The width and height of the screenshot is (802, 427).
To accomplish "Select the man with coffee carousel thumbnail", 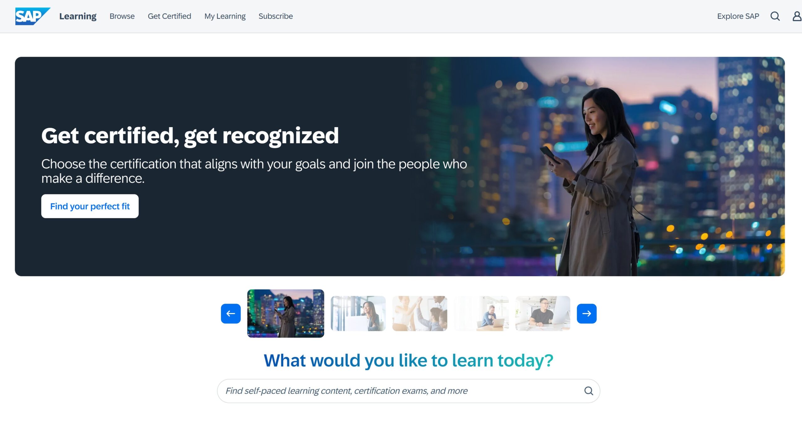I will pyautogui.click(x=481, y=313).
